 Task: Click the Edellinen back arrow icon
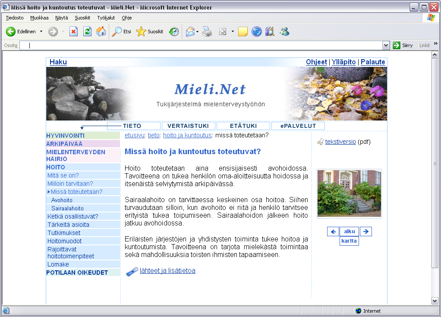(x=11, y=32)
